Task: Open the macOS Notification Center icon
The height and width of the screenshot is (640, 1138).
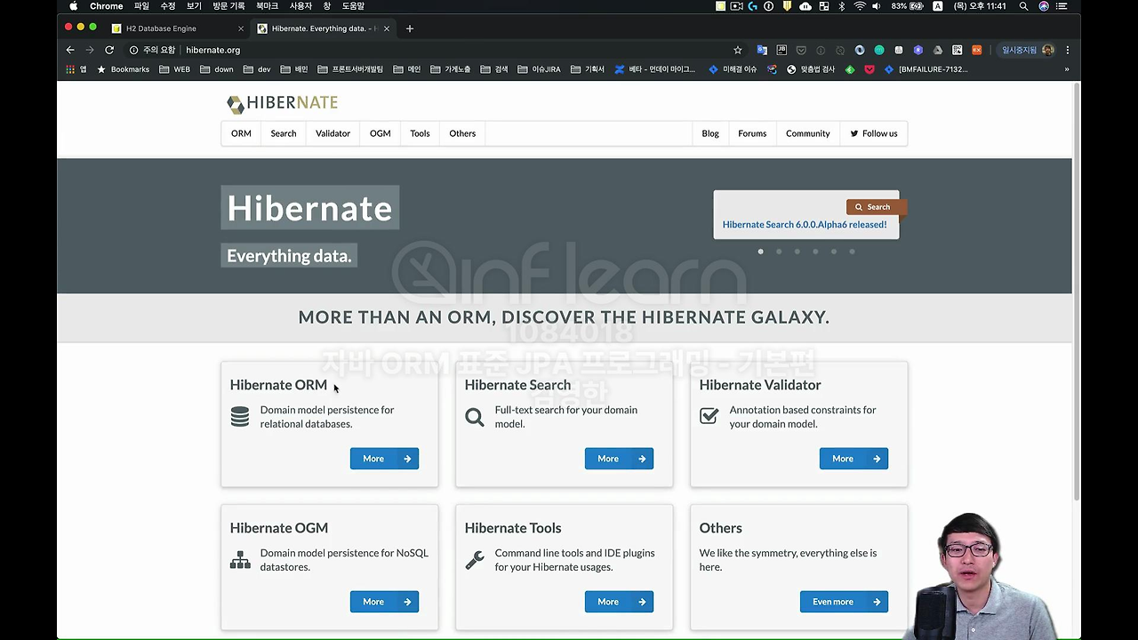Action: [x=1062, y=6]
